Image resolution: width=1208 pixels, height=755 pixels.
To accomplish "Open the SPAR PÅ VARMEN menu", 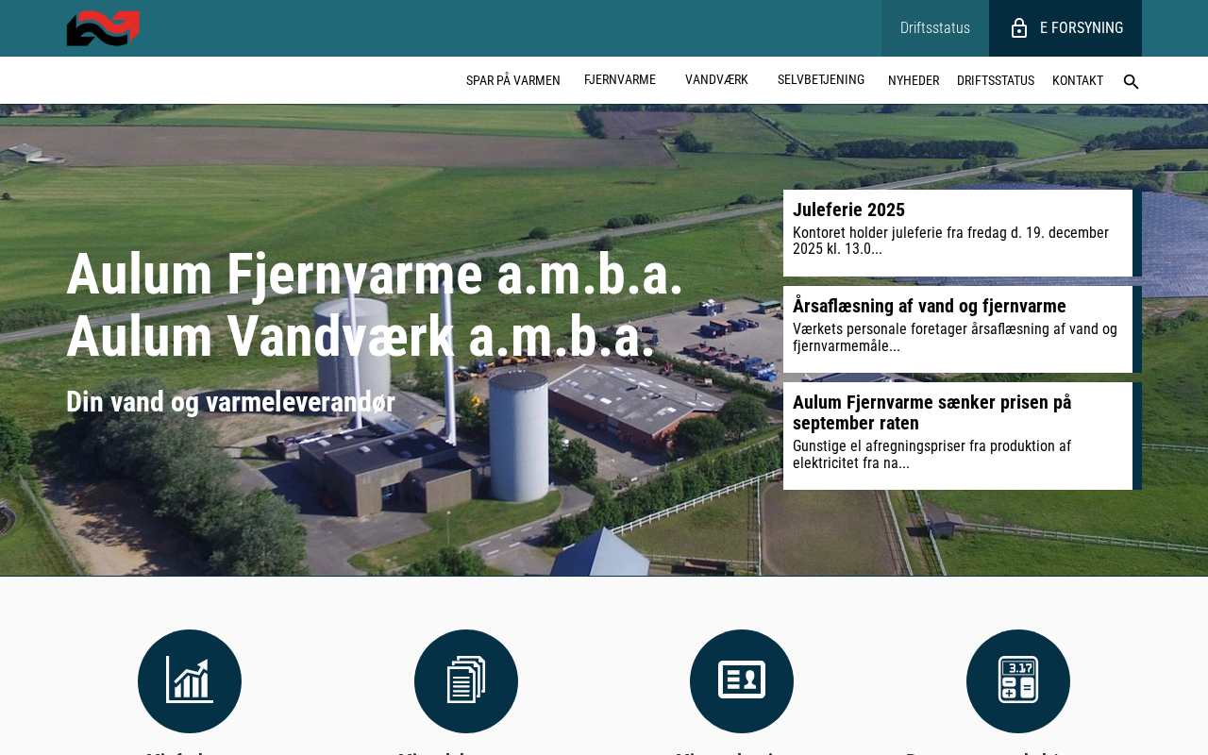I will [513, 81].
